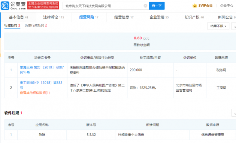Screen dimensions: 236x143
Task: Click the 脉脉 application name cell
Action: coord(42,135)
